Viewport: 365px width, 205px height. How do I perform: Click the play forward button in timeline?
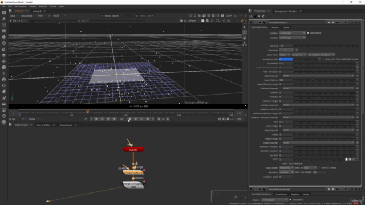[x=136, y=119]
